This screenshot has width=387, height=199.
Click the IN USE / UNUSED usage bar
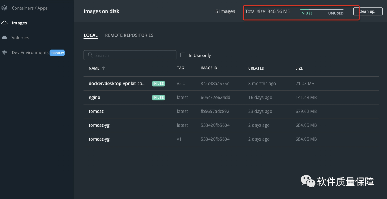point(321,9)
